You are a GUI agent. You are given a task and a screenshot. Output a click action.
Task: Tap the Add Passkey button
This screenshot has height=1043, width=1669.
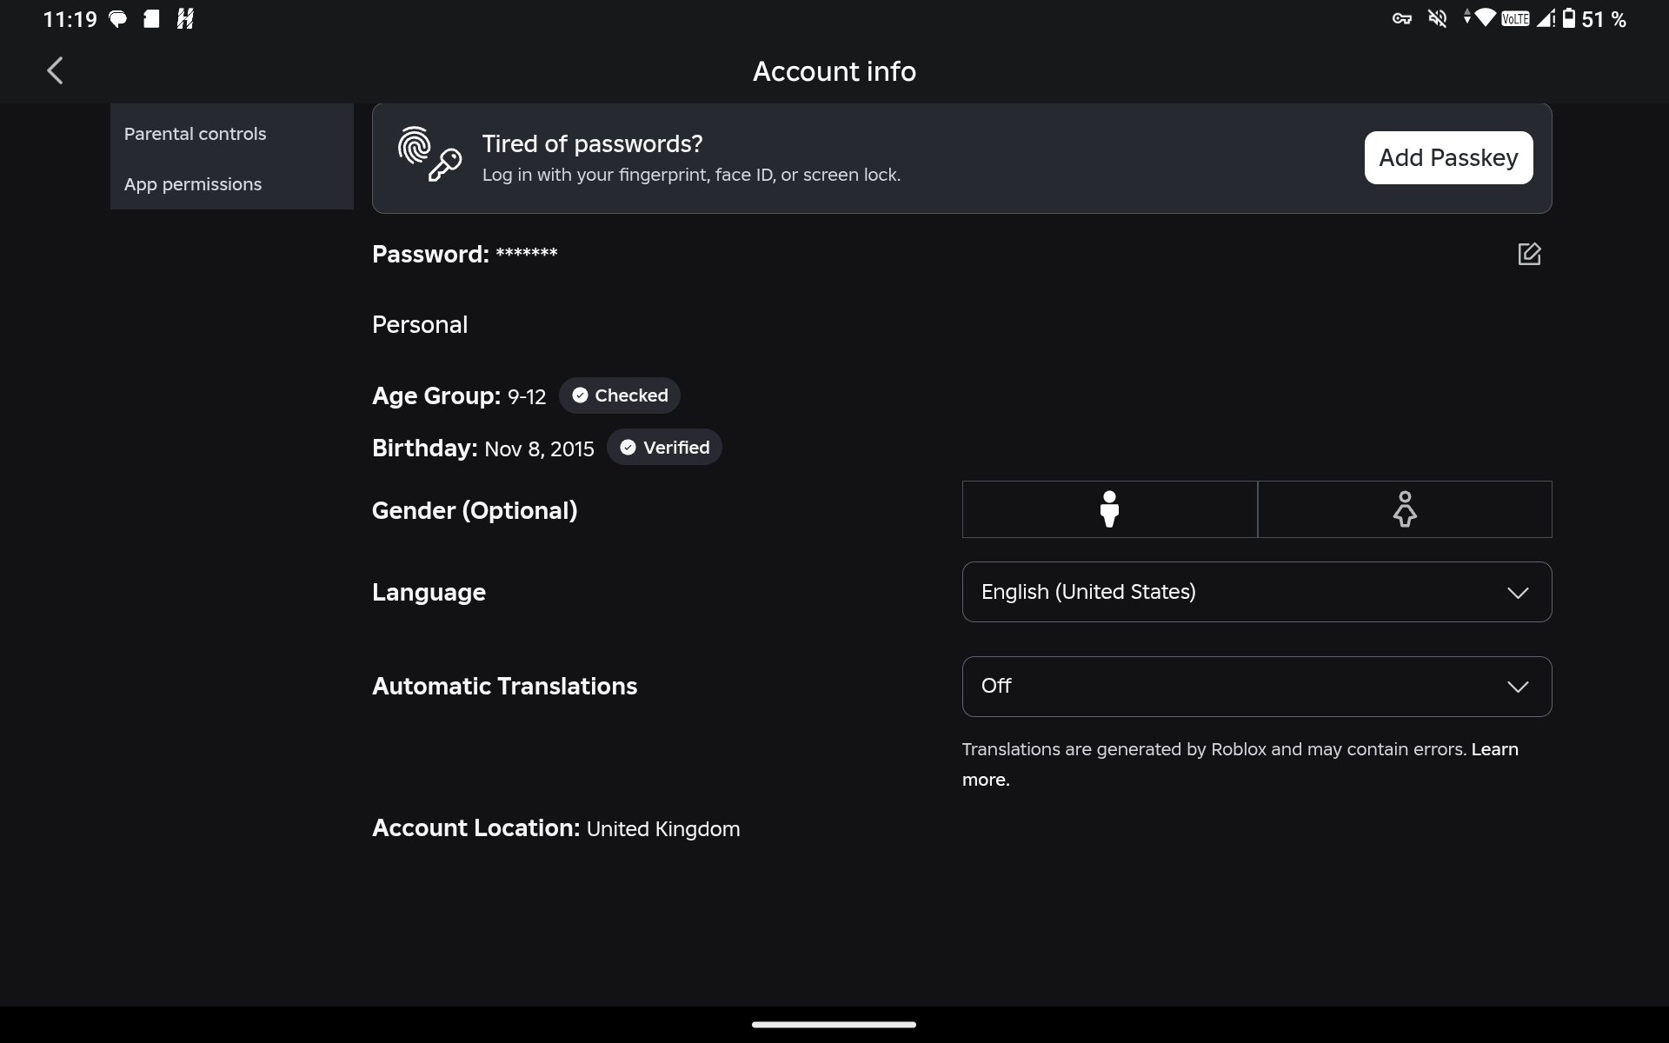pos(1448,157)
